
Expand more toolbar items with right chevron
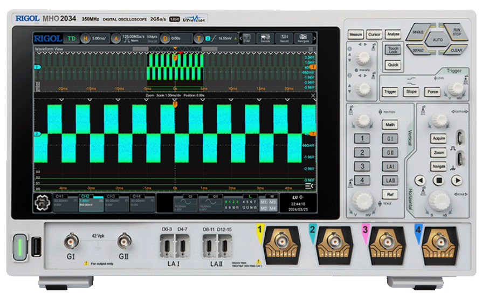pyautogui.click(x=315, y=38)
